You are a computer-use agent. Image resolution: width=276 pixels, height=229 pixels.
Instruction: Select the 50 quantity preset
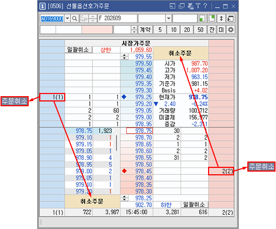[x=200, y=30]
